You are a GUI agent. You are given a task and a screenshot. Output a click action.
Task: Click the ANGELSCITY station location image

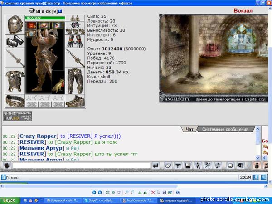214,58
